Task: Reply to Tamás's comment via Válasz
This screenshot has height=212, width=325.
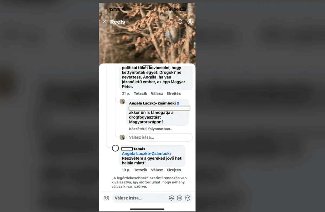Action: point(157,170)
